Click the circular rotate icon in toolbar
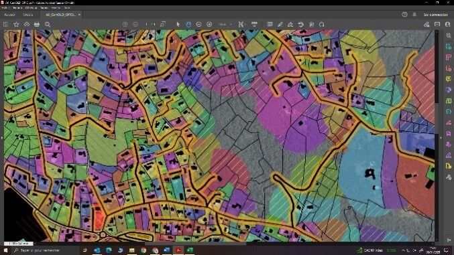This screenshot has width=454, height=255. (322, 25)
